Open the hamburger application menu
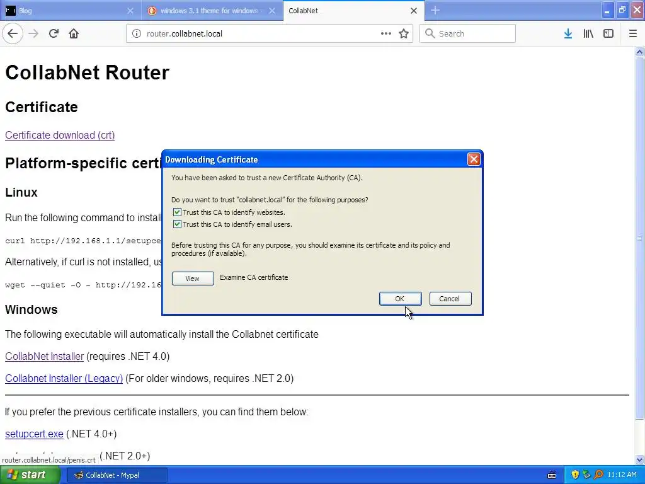Screen dimensions: 645x484 632,33
